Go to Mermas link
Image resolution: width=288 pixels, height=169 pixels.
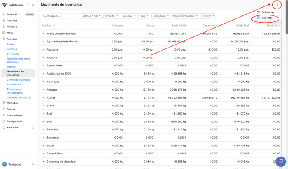[11, 67]
